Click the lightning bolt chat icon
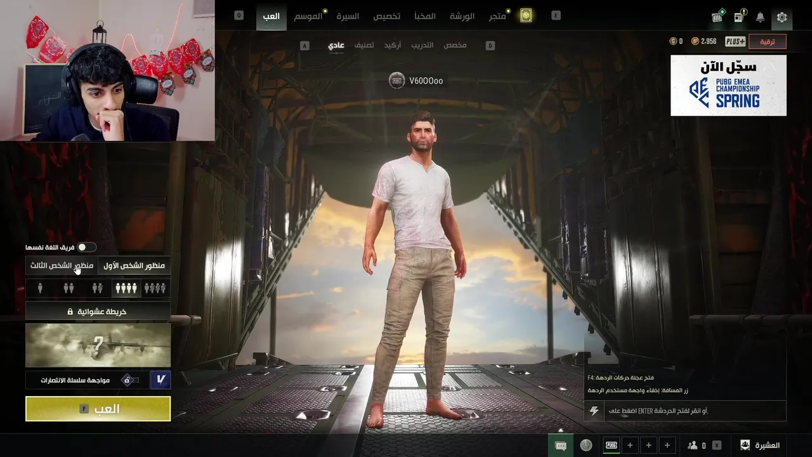This screenshot has height=457, width=812. pyautogui.click(x=594, y=411)
